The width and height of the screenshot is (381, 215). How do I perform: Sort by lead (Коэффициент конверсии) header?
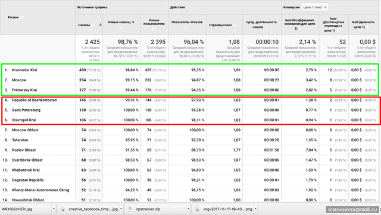[x=300, y=24]
